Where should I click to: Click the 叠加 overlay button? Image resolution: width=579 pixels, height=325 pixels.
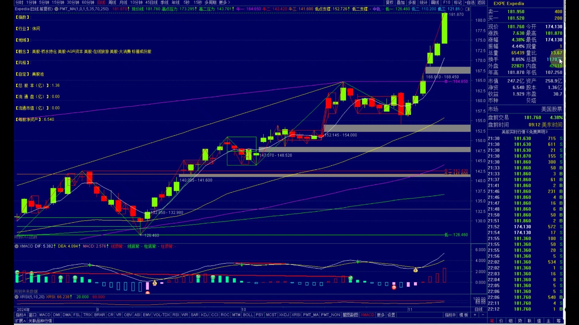coord(401,2)
